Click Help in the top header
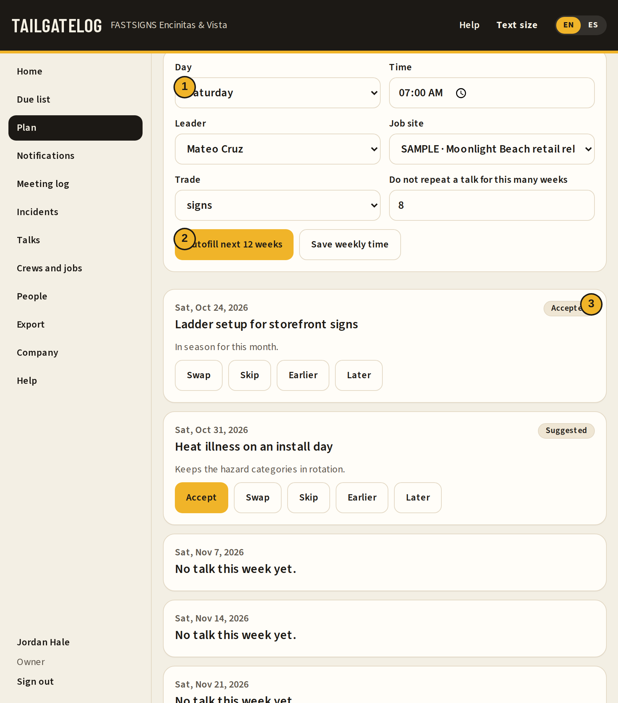The height and width of the screenshot is (703, 618). pos(469,25)
